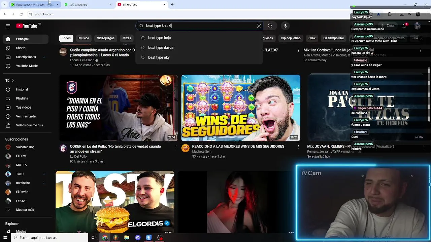431x242 pixels.
Task: Click the magnifier search submit button
Action: point(270,26)
